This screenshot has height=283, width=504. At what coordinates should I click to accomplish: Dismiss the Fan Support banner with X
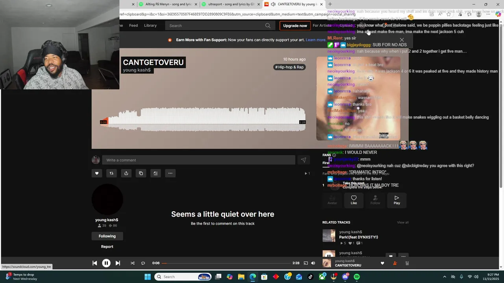point(402,40)
